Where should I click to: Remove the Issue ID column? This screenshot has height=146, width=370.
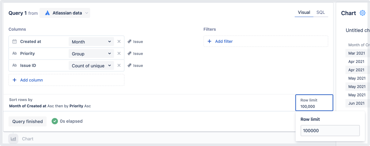pos(119,65)
